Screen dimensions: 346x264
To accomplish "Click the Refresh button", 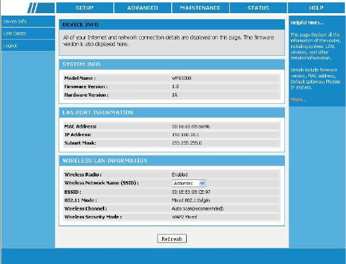I will [172, 239].
